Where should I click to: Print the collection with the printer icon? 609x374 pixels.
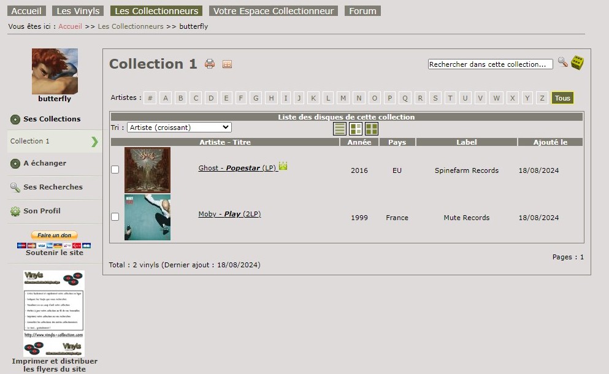[210, 64]
